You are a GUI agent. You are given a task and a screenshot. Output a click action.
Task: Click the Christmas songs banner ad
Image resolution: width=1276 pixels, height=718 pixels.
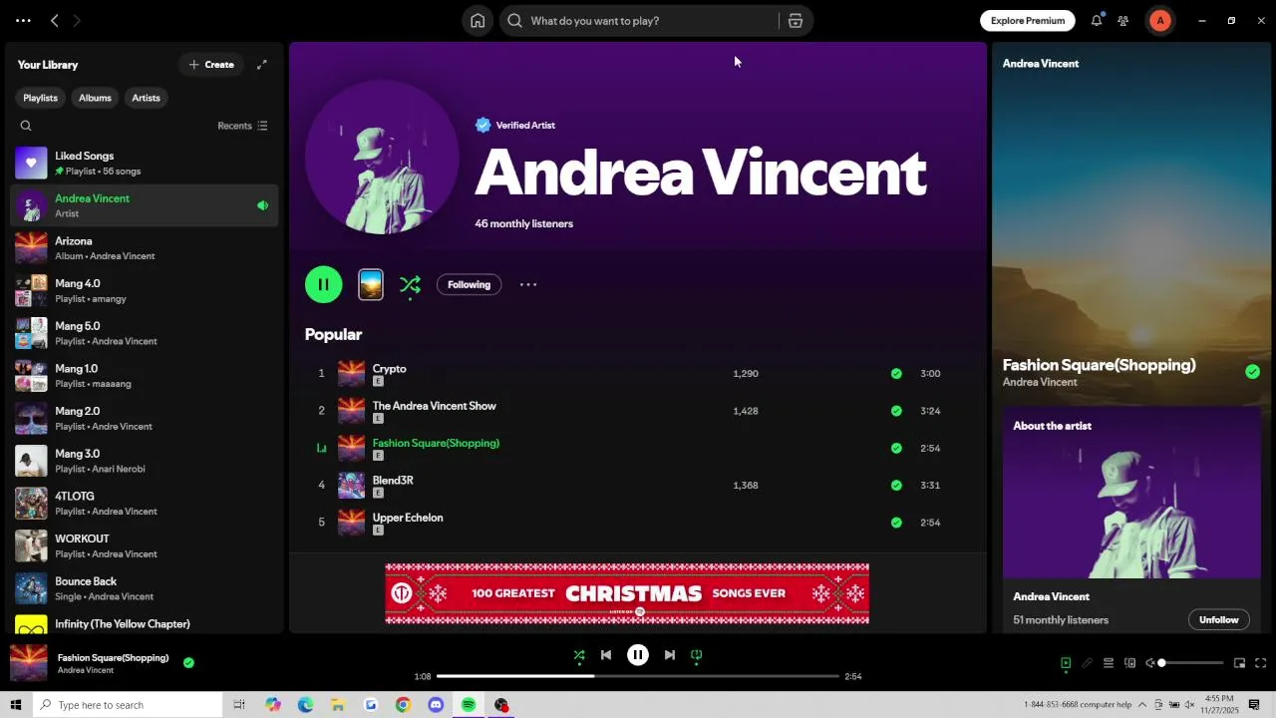pos(627,593)
